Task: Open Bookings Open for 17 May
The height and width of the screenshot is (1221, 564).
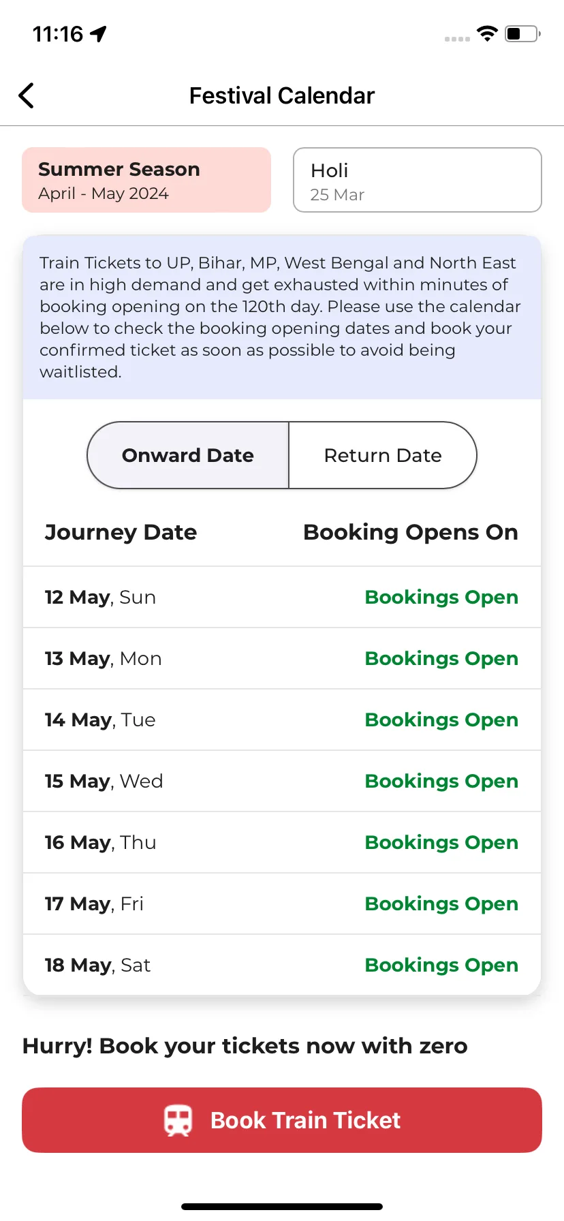Action: tap(441, 903)
